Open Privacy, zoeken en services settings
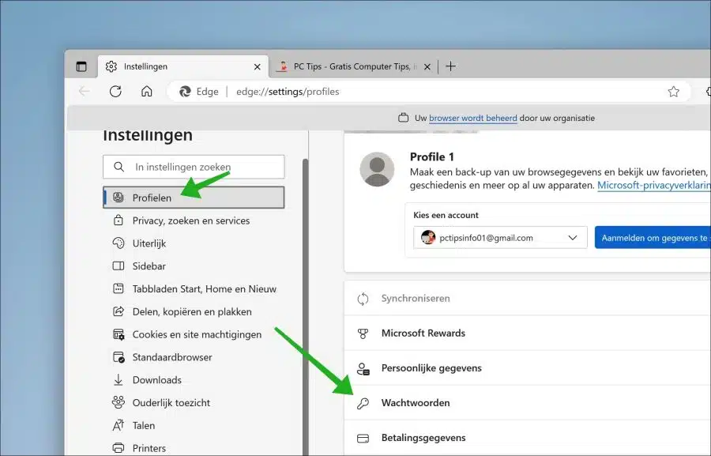 (194, 220)
